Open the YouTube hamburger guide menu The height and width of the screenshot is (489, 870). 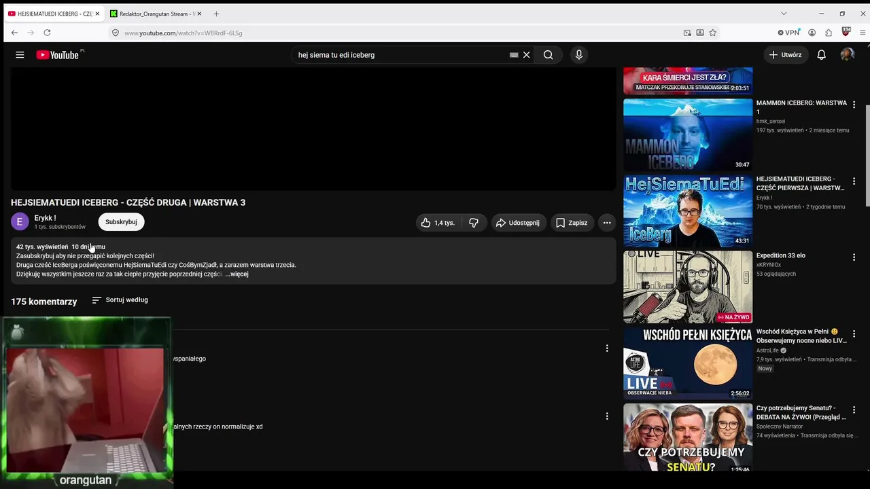(x=20, y=55)
